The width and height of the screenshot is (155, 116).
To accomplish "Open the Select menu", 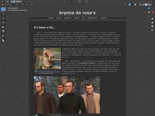I will (22, 5).
